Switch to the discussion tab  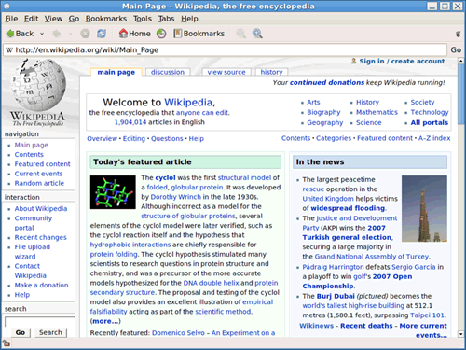(x=168, y=72)
